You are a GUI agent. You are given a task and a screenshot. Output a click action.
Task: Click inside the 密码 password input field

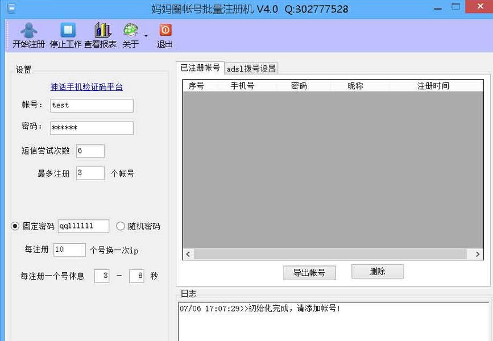pos(91,128)
